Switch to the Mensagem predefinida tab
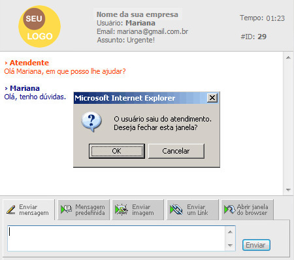Screen dimensions: 294x260 (84, 210)
